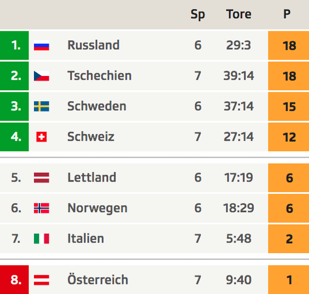Open the Tschechien team entry

(x=99, y=75)
